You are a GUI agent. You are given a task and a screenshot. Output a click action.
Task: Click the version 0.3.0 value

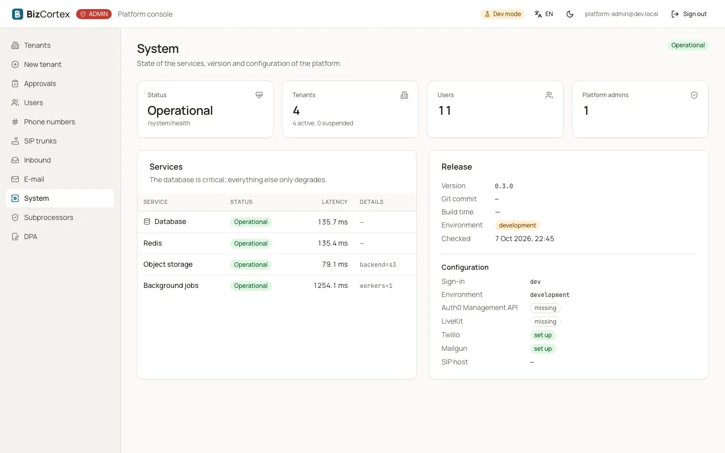tap(504, 186)
